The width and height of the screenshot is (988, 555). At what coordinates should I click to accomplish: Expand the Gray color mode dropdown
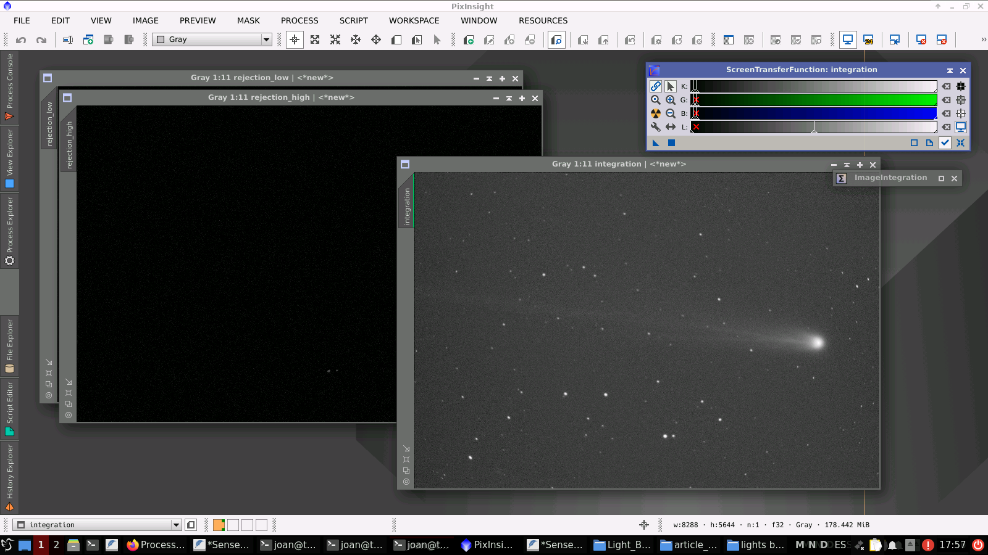tap(266, 39)
